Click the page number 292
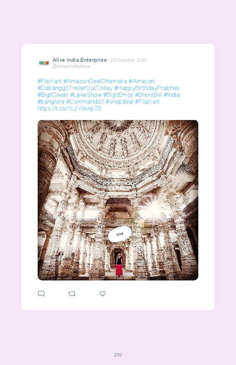This screenshot has width=236, height=365. (118, 355)
